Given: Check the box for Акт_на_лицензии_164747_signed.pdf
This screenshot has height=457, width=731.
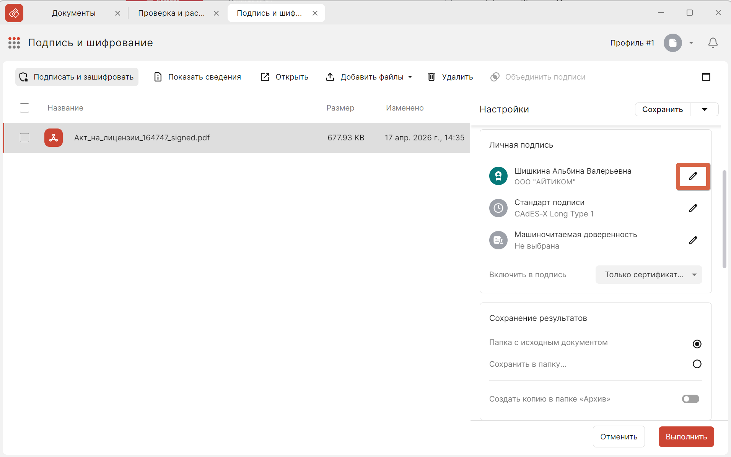Looking at the screenshot, I should (x=24, y=138).
